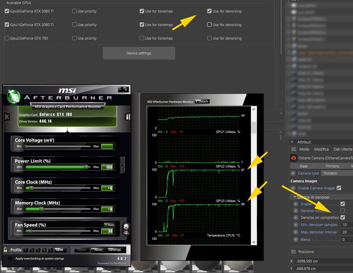Uncheck Denoise on completion
353x273 pixels.
(x=342, y=217)
